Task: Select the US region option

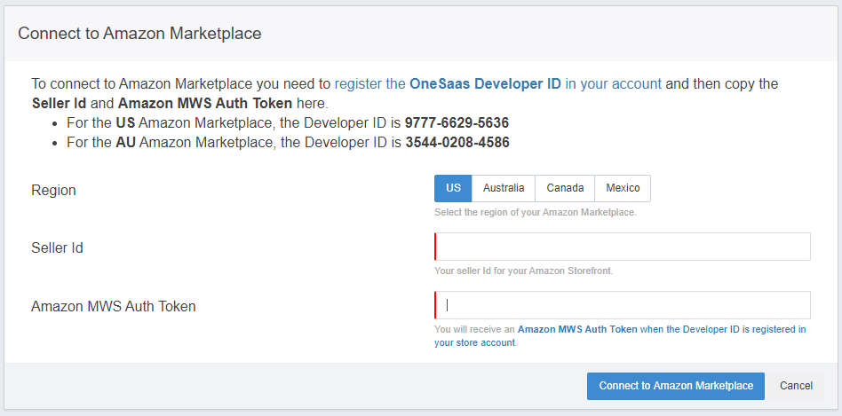Action: 453,188
